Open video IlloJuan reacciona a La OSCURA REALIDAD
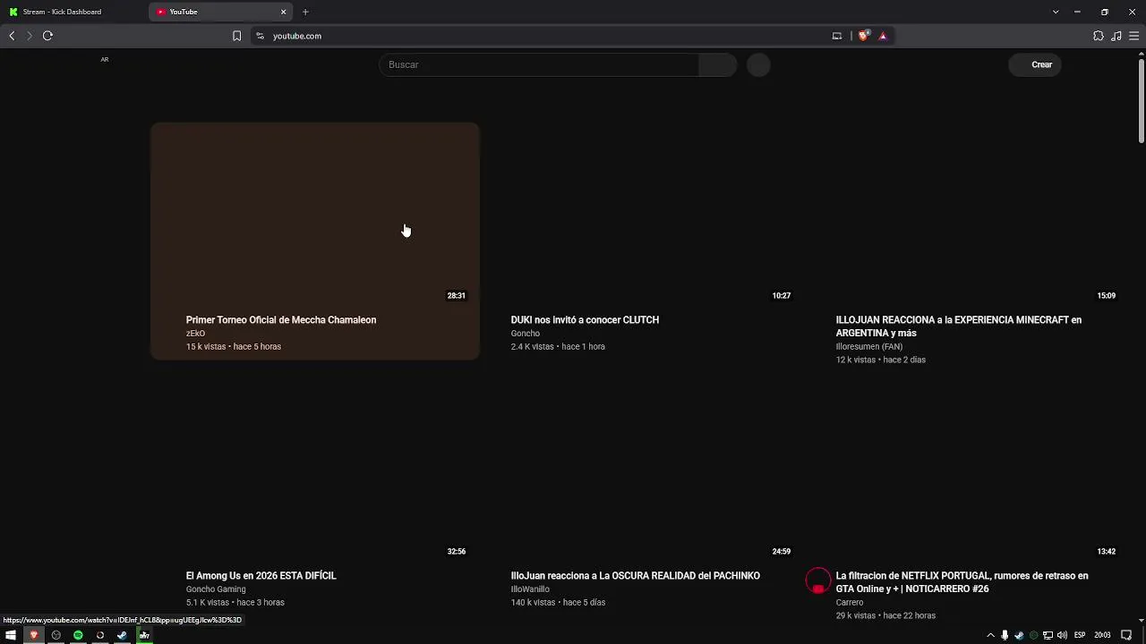The height and width of the screenshot is (644, 1146). [636, 576]
